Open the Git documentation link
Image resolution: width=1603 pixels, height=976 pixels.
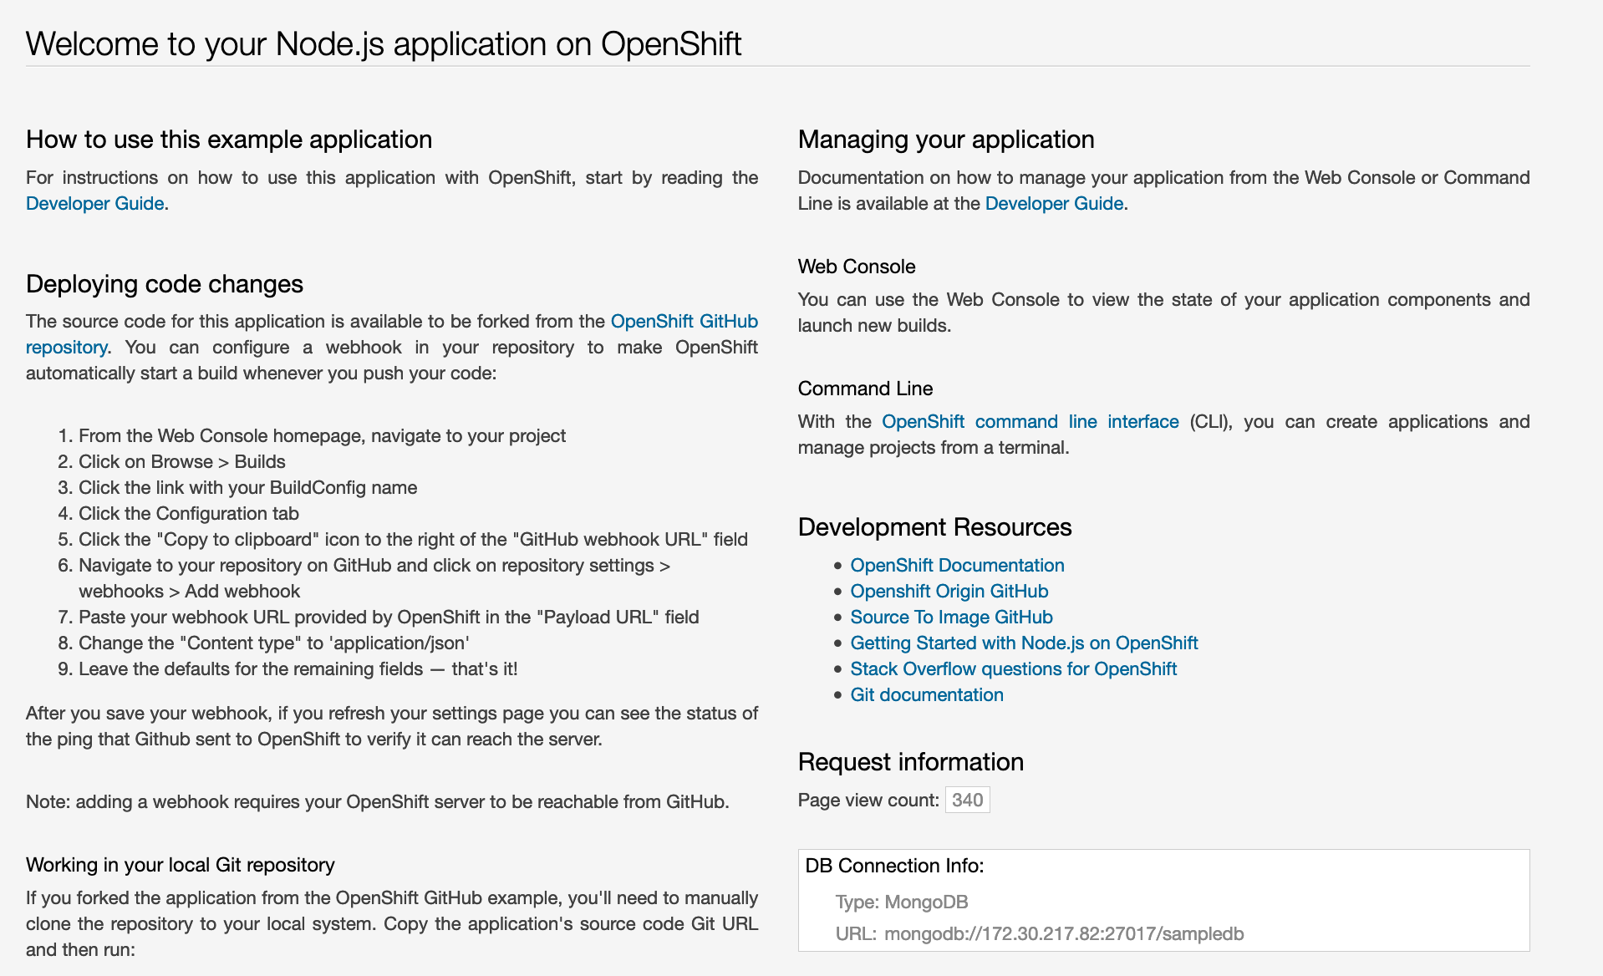927,694
